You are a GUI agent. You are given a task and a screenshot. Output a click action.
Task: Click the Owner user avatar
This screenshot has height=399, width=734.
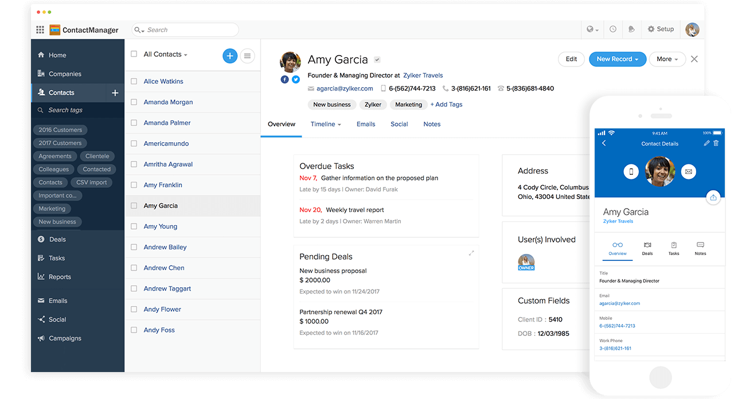pos(526,262)
